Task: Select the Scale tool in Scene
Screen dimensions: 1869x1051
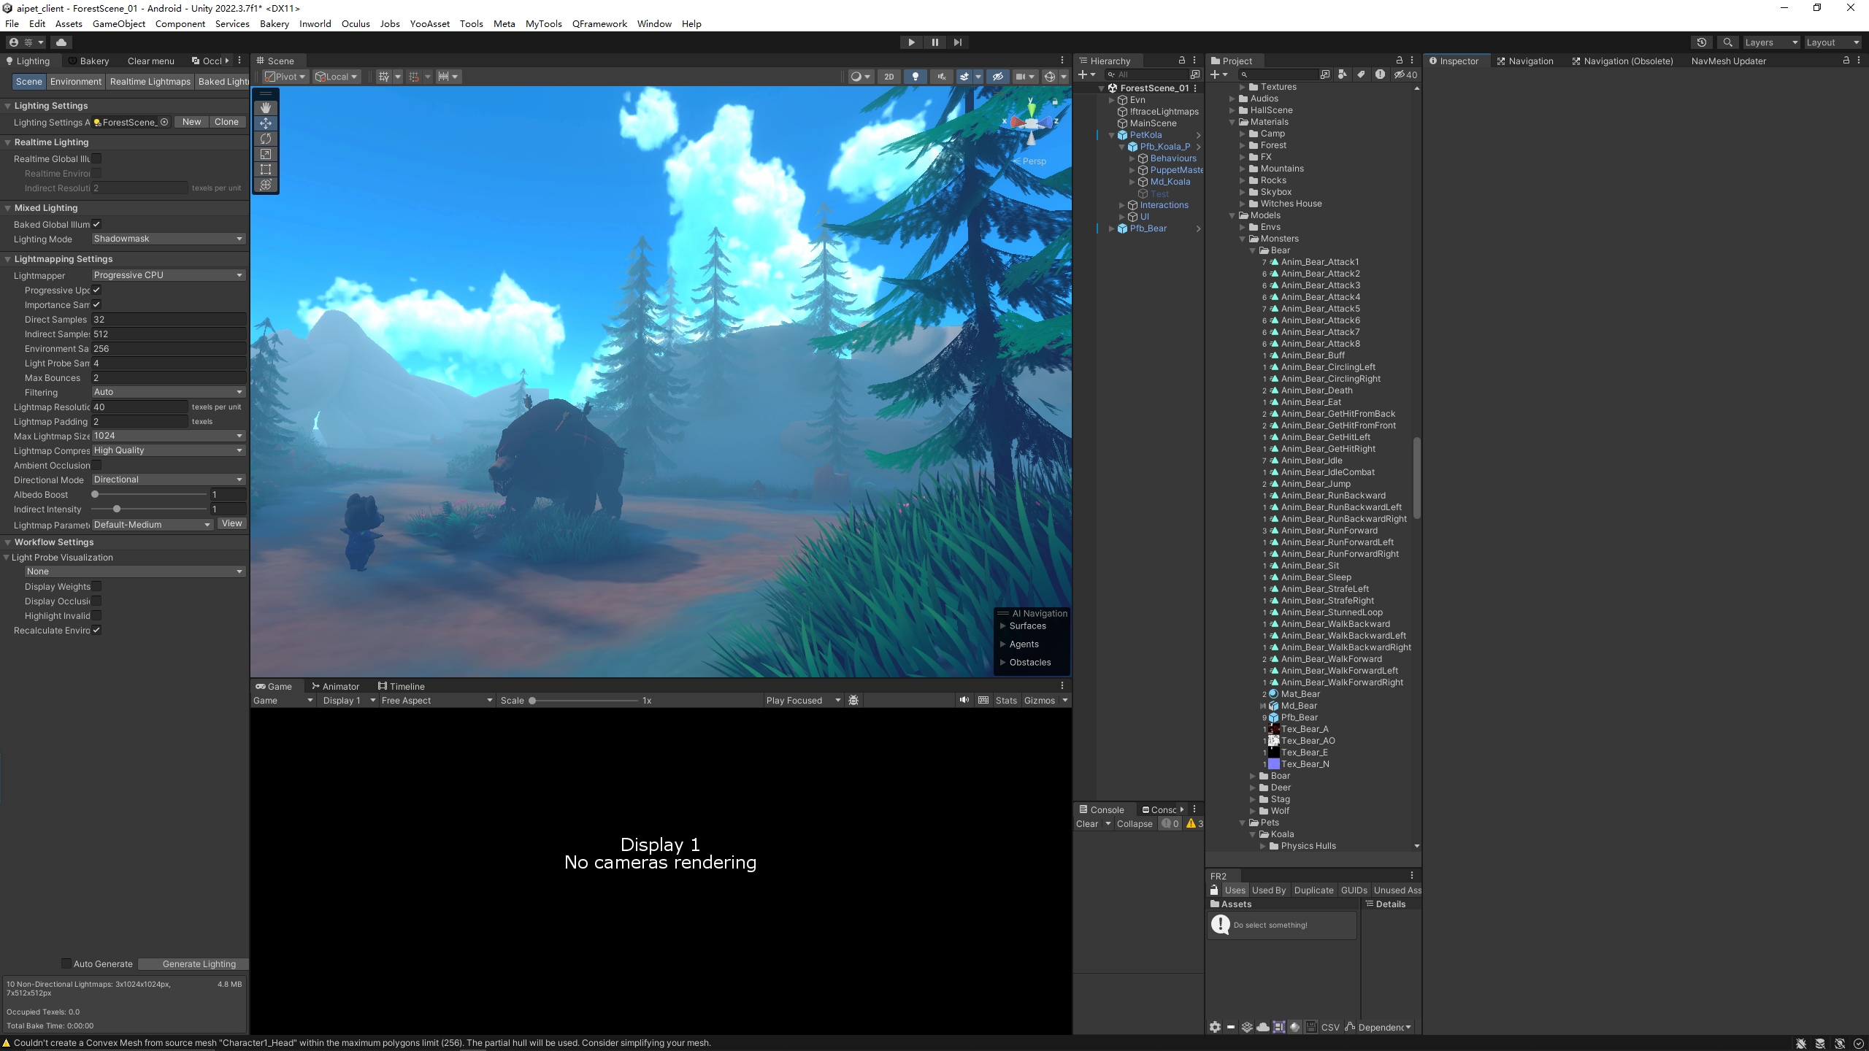Action: (x=266, y=154)
